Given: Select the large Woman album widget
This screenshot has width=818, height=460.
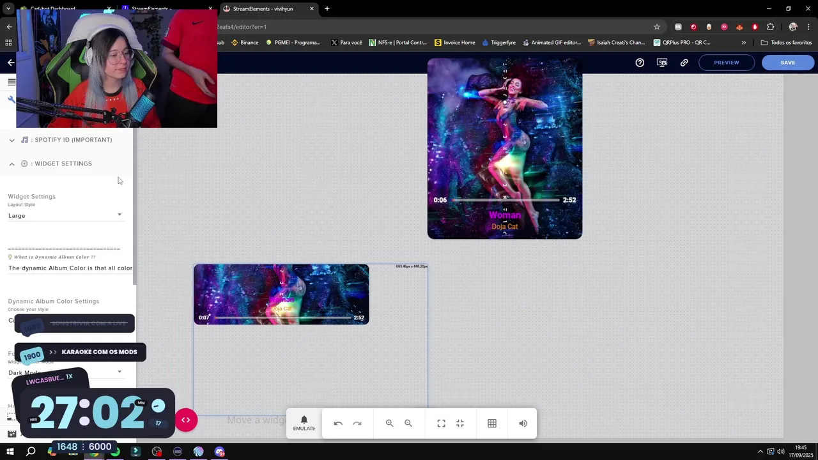Looking at the screenshot, I should point(505,149).
